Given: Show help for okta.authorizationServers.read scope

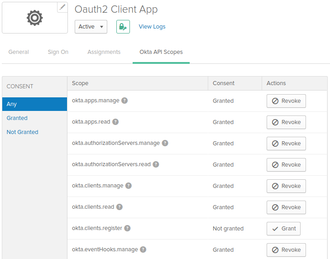Looking at the screenshot, I should coord(156,164).
